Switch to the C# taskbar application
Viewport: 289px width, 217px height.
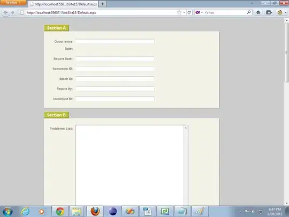[165, 212]
